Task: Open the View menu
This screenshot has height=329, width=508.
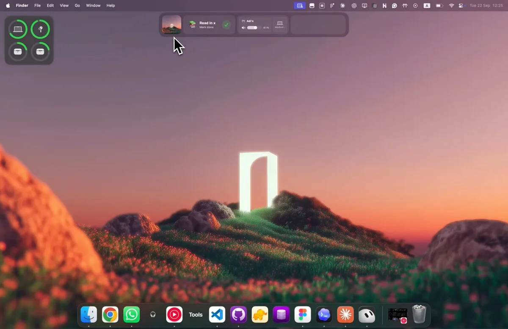Action: 64,6
